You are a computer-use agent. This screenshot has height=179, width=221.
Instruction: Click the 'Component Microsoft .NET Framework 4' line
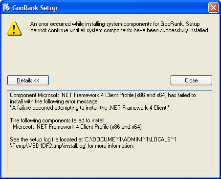103,95
